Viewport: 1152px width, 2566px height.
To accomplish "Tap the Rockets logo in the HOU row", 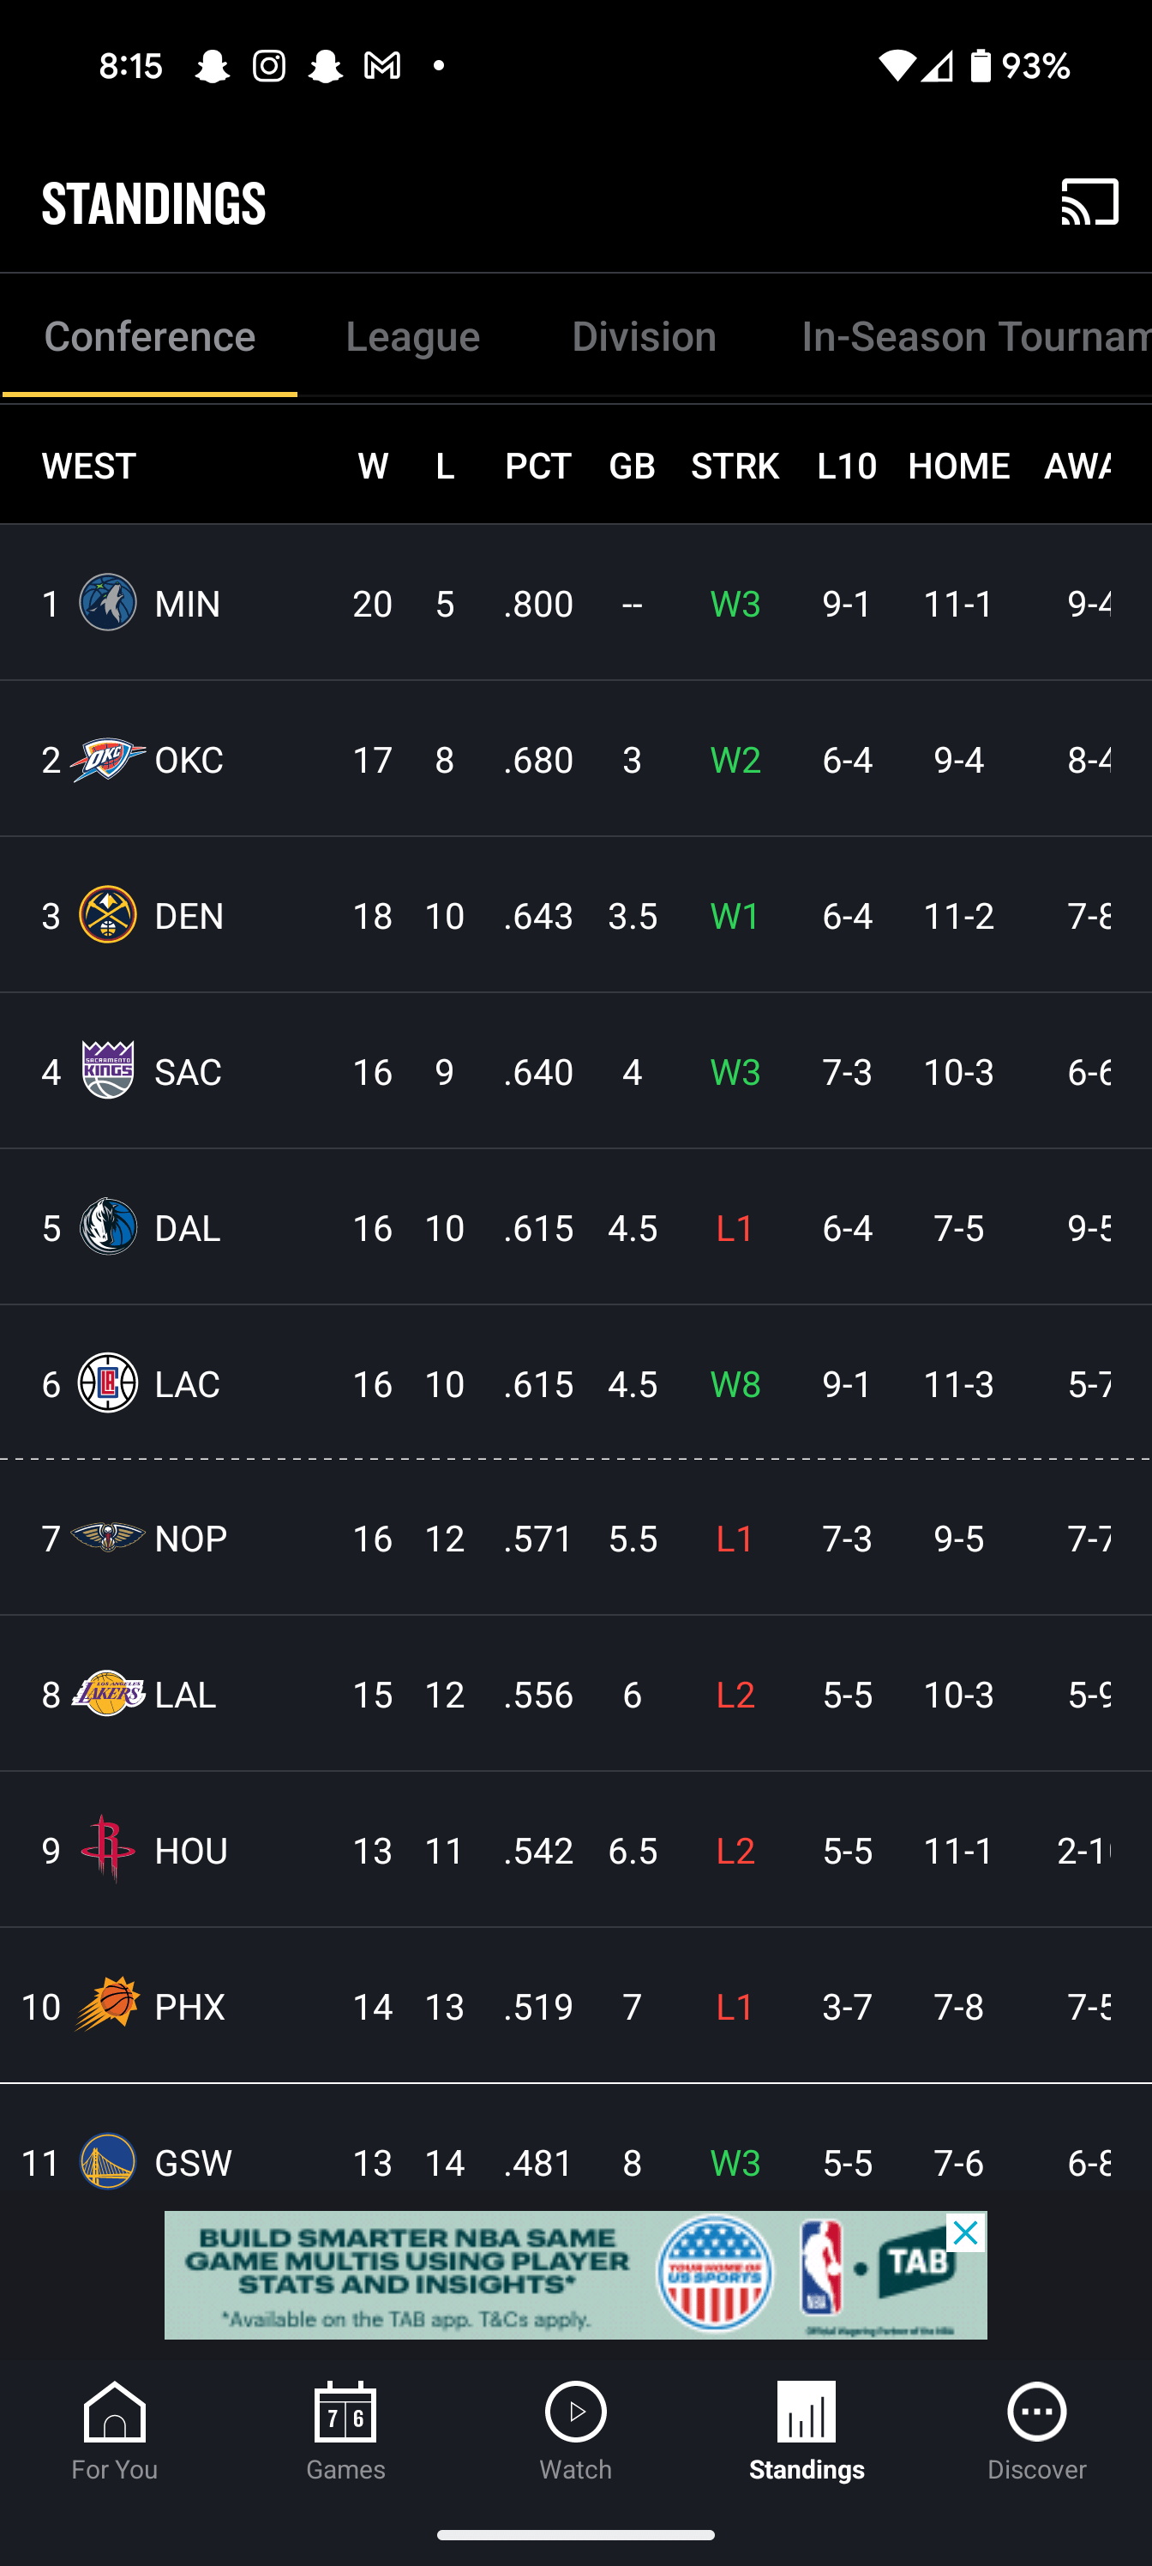I will (x=107, y=1849).
